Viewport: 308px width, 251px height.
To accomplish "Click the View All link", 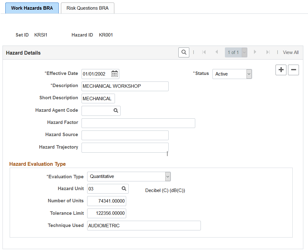I will pyautogui.click(x=291, y=52).
